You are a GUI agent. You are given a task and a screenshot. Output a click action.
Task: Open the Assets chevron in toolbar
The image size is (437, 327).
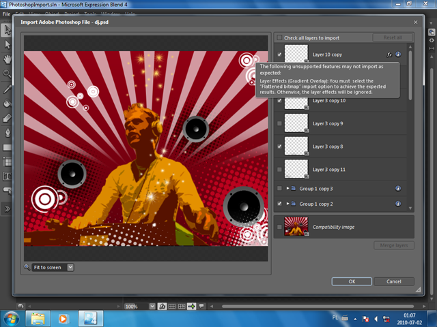pos(7,208)
